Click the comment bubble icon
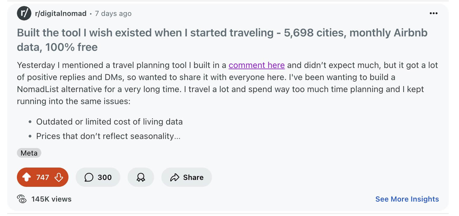This screenshot has height=216, width=459. (89, 177)
